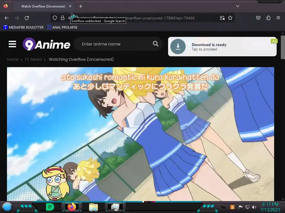Open File Explorer from the taskbar

coord(94,207)
